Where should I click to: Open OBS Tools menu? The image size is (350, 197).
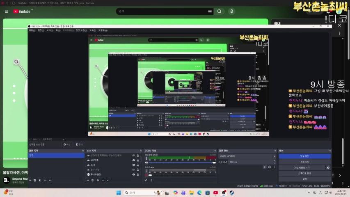coord(93,30)
